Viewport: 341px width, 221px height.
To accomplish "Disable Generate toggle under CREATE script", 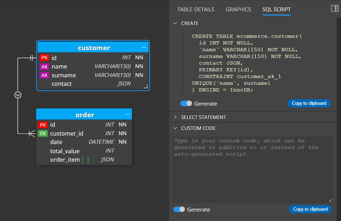I will (x=186, y=103).
